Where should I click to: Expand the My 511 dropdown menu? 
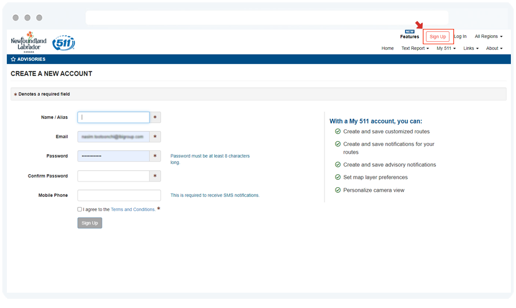(446, 48)
